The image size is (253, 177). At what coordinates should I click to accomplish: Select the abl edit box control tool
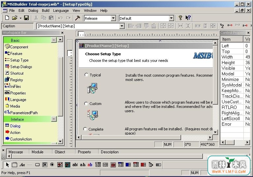click(75, 164)
